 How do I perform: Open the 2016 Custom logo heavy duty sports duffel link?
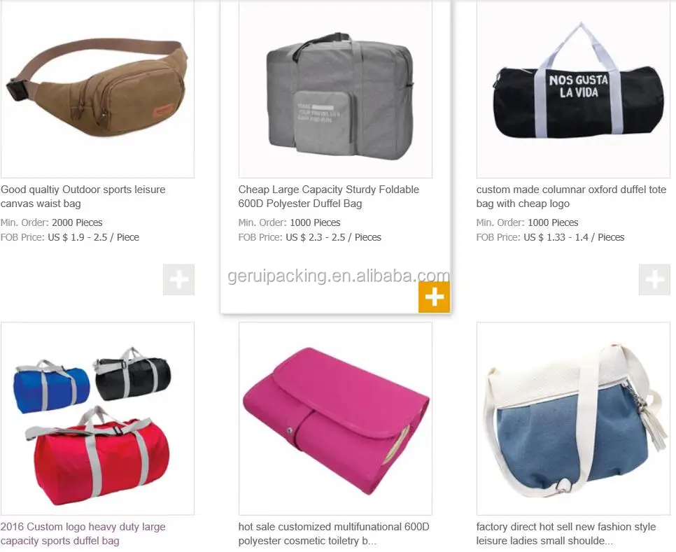pos(83,534)
